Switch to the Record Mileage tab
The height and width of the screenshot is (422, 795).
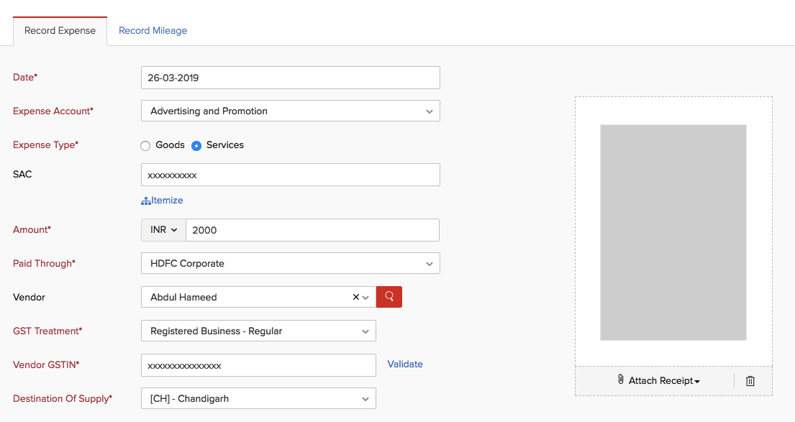click(153, 31)
